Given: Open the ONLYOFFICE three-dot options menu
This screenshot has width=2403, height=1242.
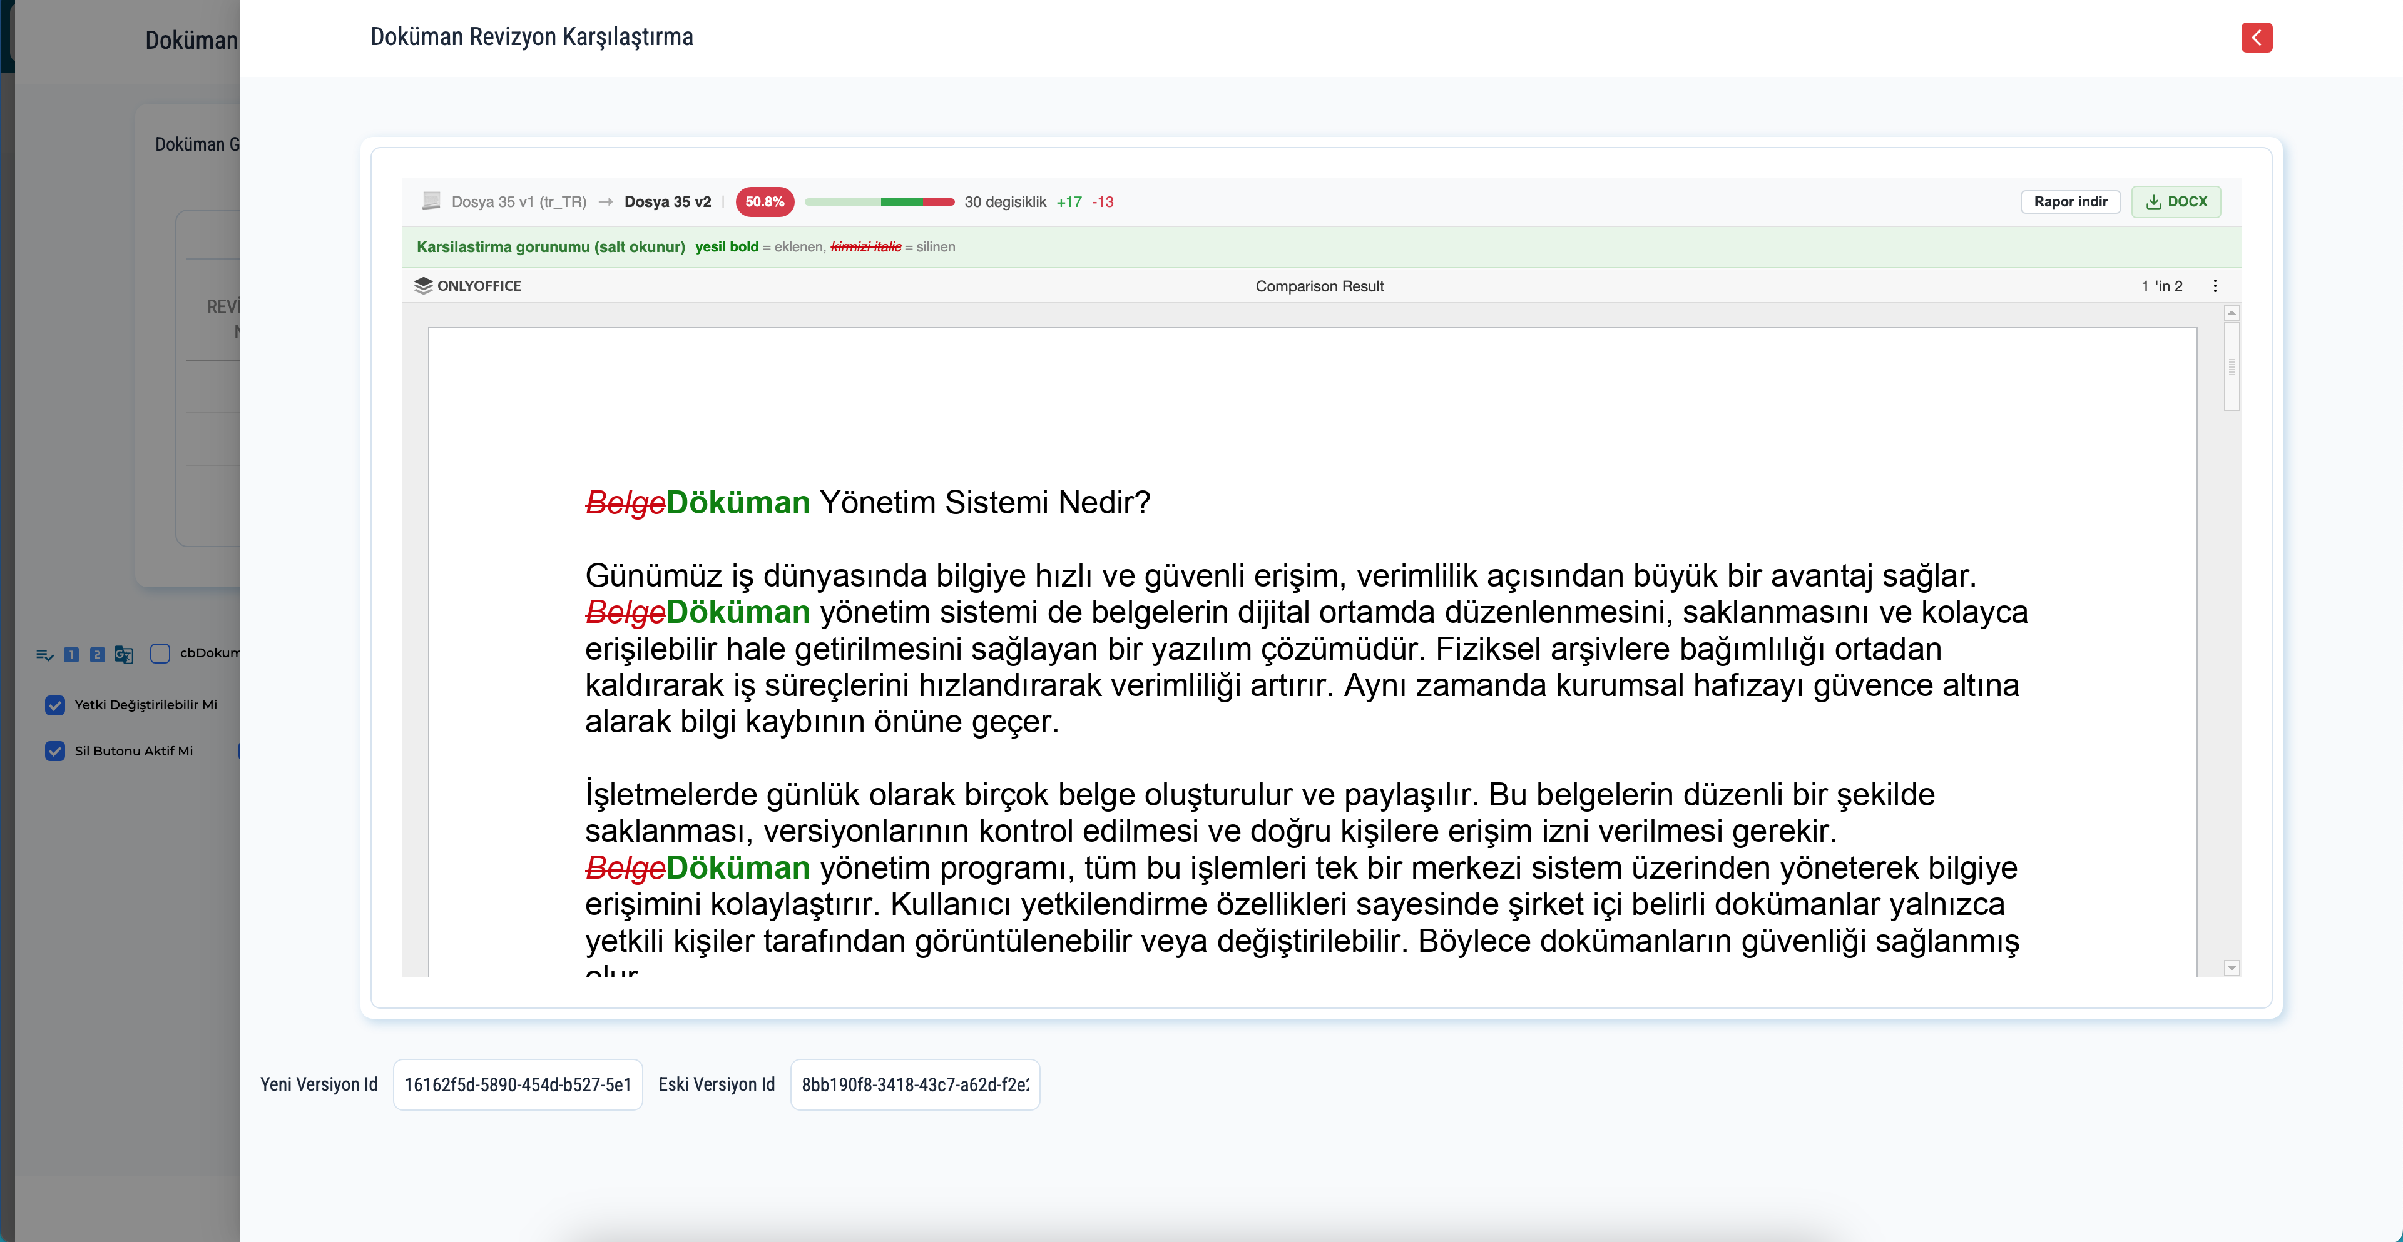Looking at the screenshot, I should (x=2215, y=286).
